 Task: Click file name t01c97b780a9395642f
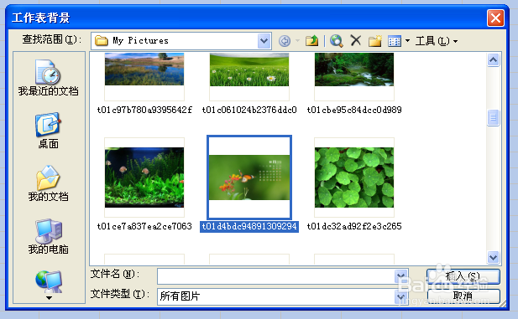(144, 110)
